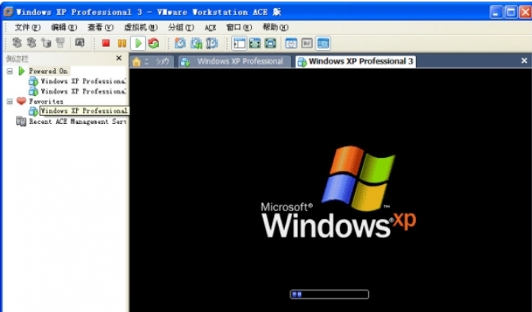This screenshot has width=532, height=312.
Task: Select the Windows XP Professional 3 tab
Action: click(356, 61)
